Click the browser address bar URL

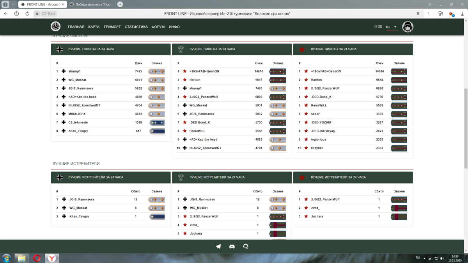[x=49, y=14]
